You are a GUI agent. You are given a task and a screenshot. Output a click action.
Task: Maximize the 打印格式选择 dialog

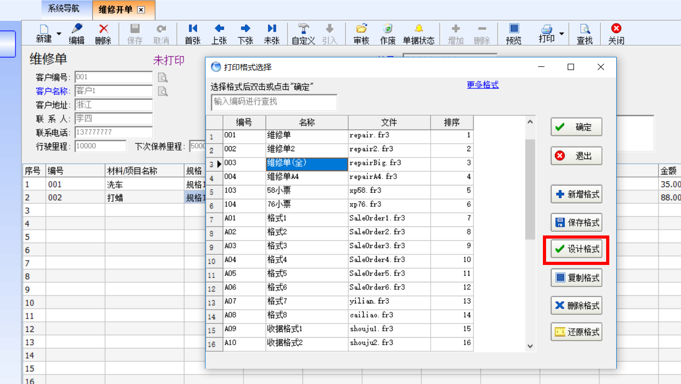(x=571, y=67)
